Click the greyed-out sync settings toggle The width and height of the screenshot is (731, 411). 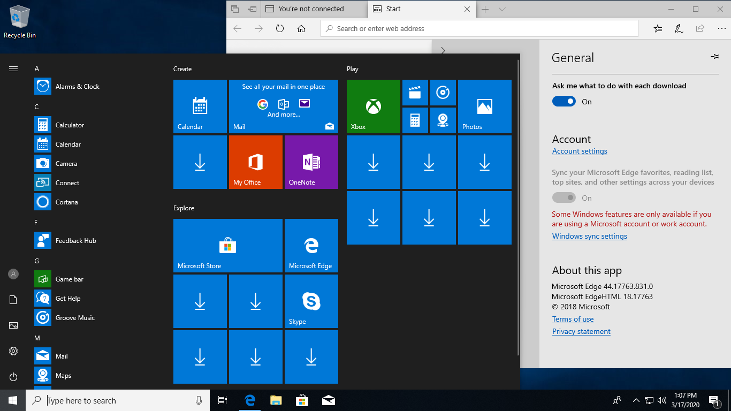point(564,198)
